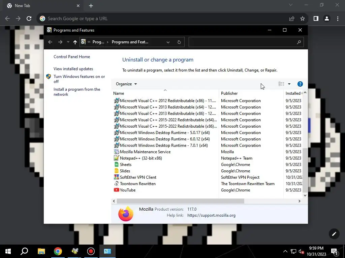
Task: Select Microsoft Windows Desktop Runtime 5.0.17
Action: (162, 132)
